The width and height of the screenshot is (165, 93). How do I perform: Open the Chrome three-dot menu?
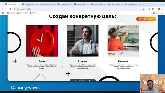(x=163, y=9)
